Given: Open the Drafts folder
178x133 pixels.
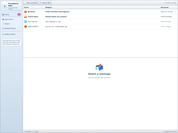Looking at the screenshot, I should pyautogui.click(x=12, y=24).
